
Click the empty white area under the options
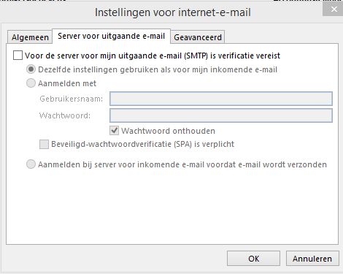click(172, 207)
